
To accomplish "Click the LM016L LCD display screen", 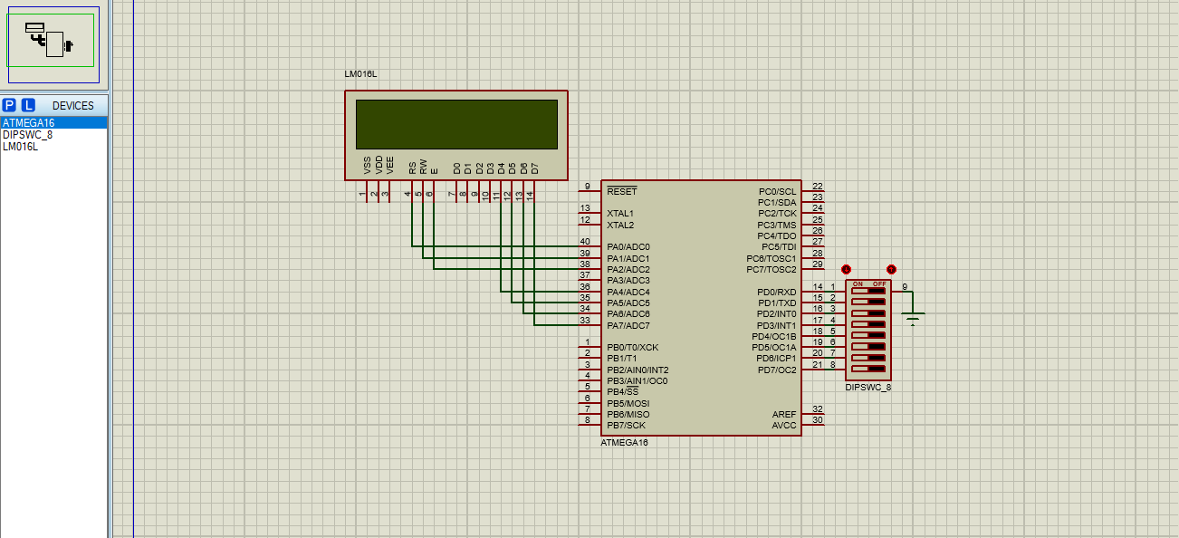I will [x=456, y=124].
